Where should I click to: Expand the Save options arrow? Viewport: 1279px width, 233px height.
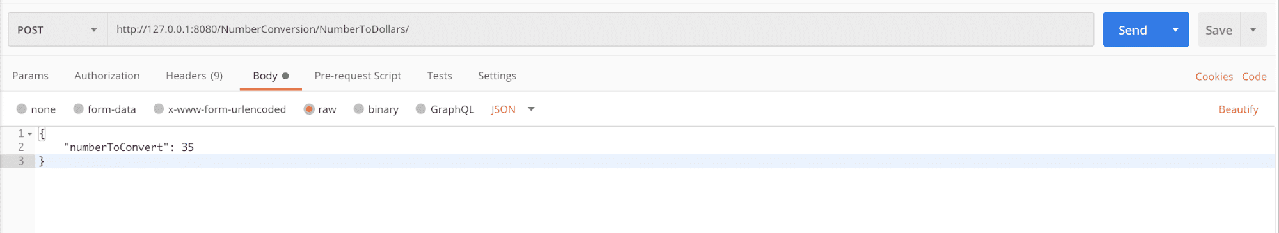[1253, 29]
